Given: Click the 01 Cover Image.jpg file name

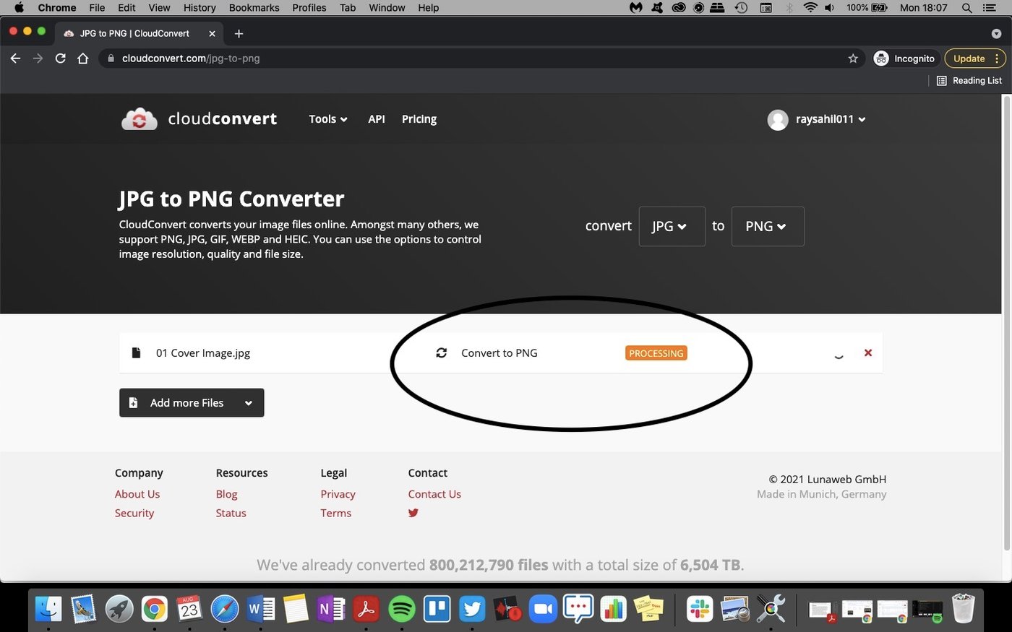Looking at the screenshot, I should click(x=203, y=353).
